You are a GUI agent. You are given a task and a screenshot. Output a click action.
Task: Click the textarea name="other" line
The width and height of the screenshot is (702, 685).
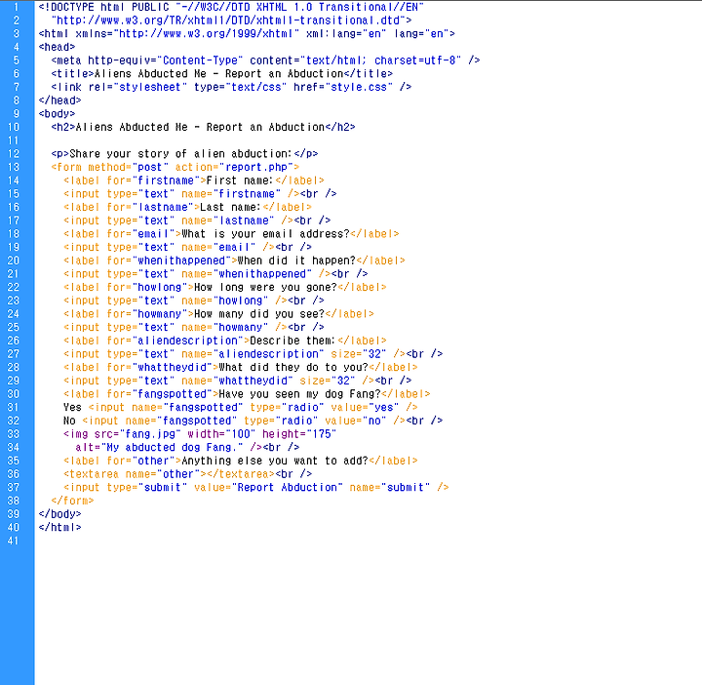coord(187,474)
